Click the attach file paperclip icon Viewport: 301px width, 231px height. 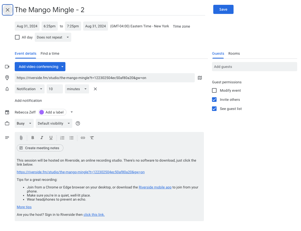click(21, 138)
